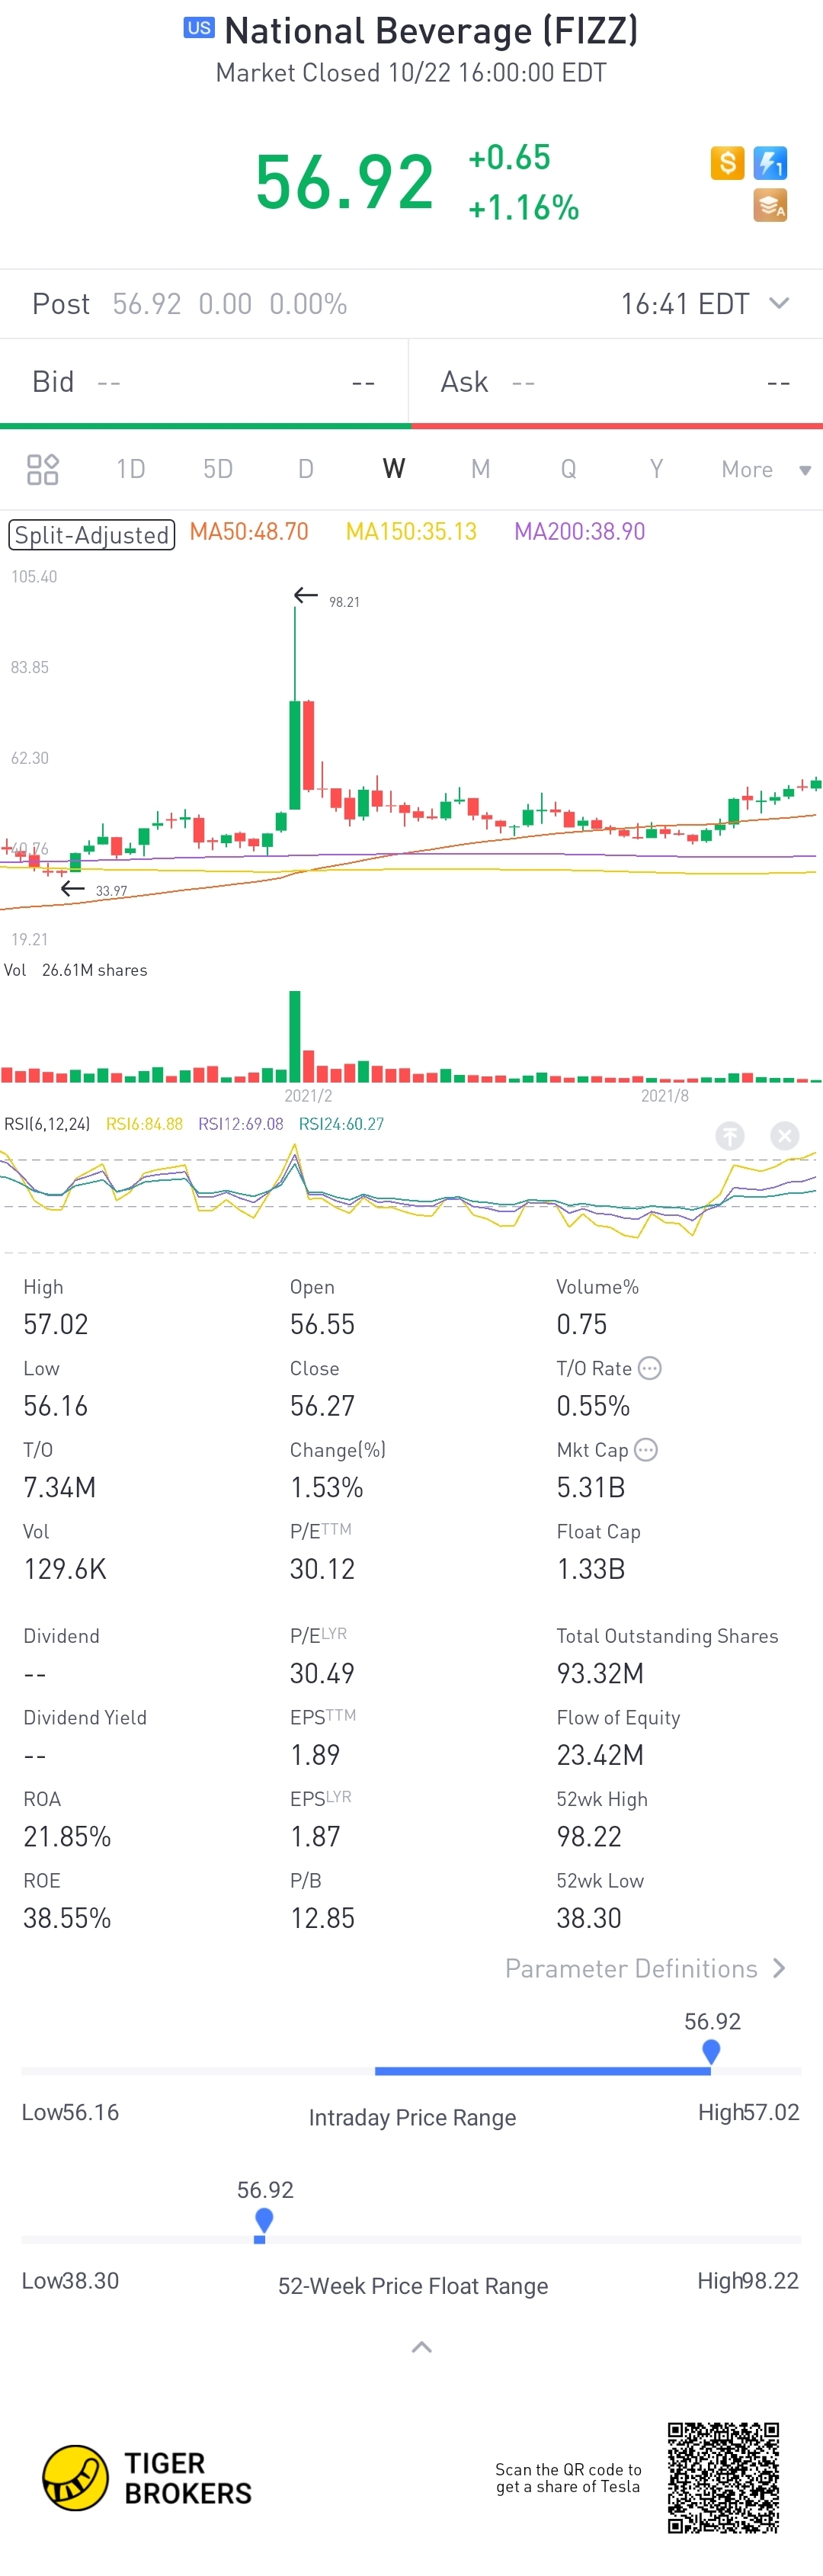
Task: Tap the current price 56.92
Action: pyautogui.click(x=344, y=182)
